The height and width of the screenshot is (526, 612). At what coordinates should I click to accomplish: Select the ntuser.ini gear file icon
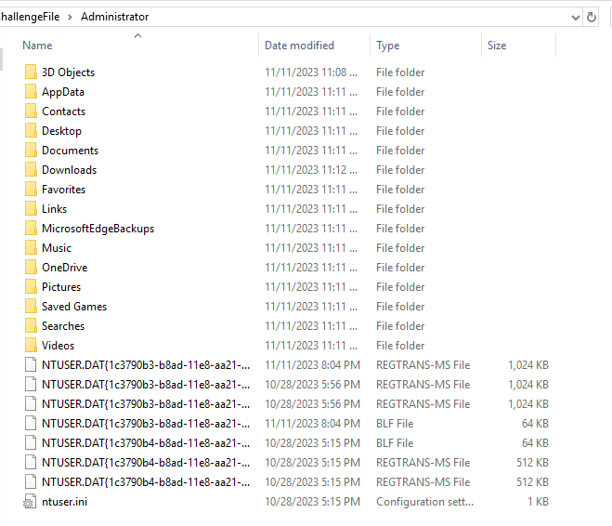31,502
